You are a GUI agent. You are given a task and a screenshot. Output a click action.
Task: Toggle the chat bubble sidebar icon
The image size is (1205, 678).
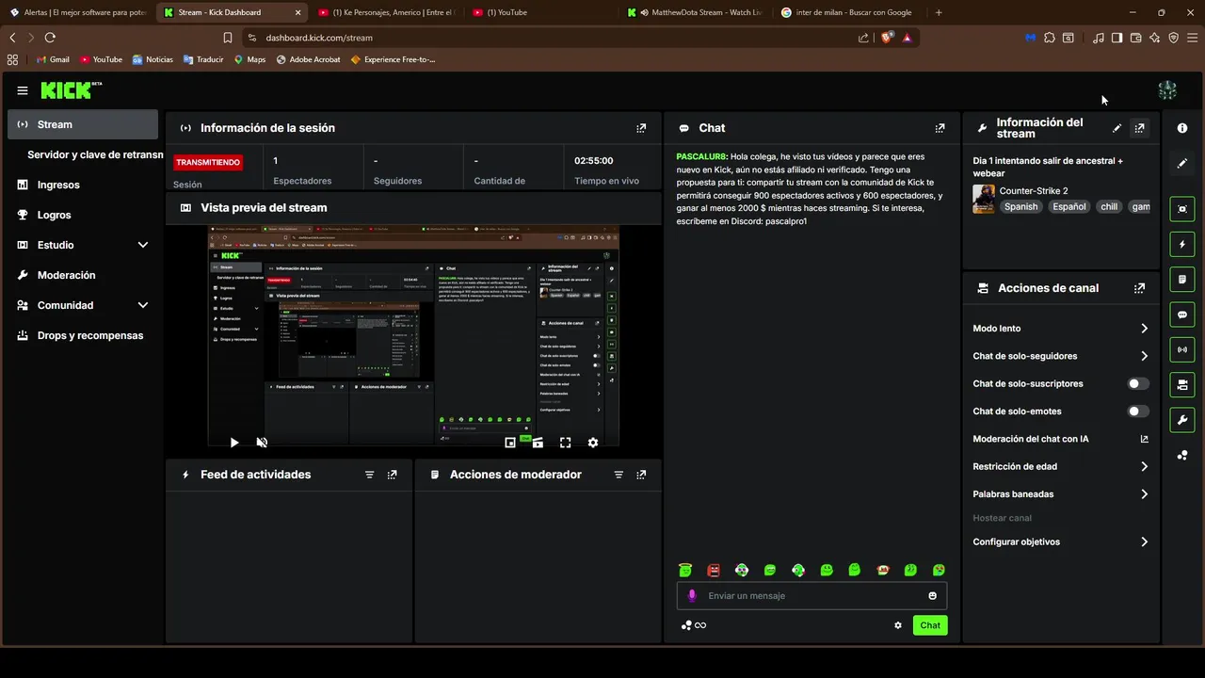pos(1182,315)
